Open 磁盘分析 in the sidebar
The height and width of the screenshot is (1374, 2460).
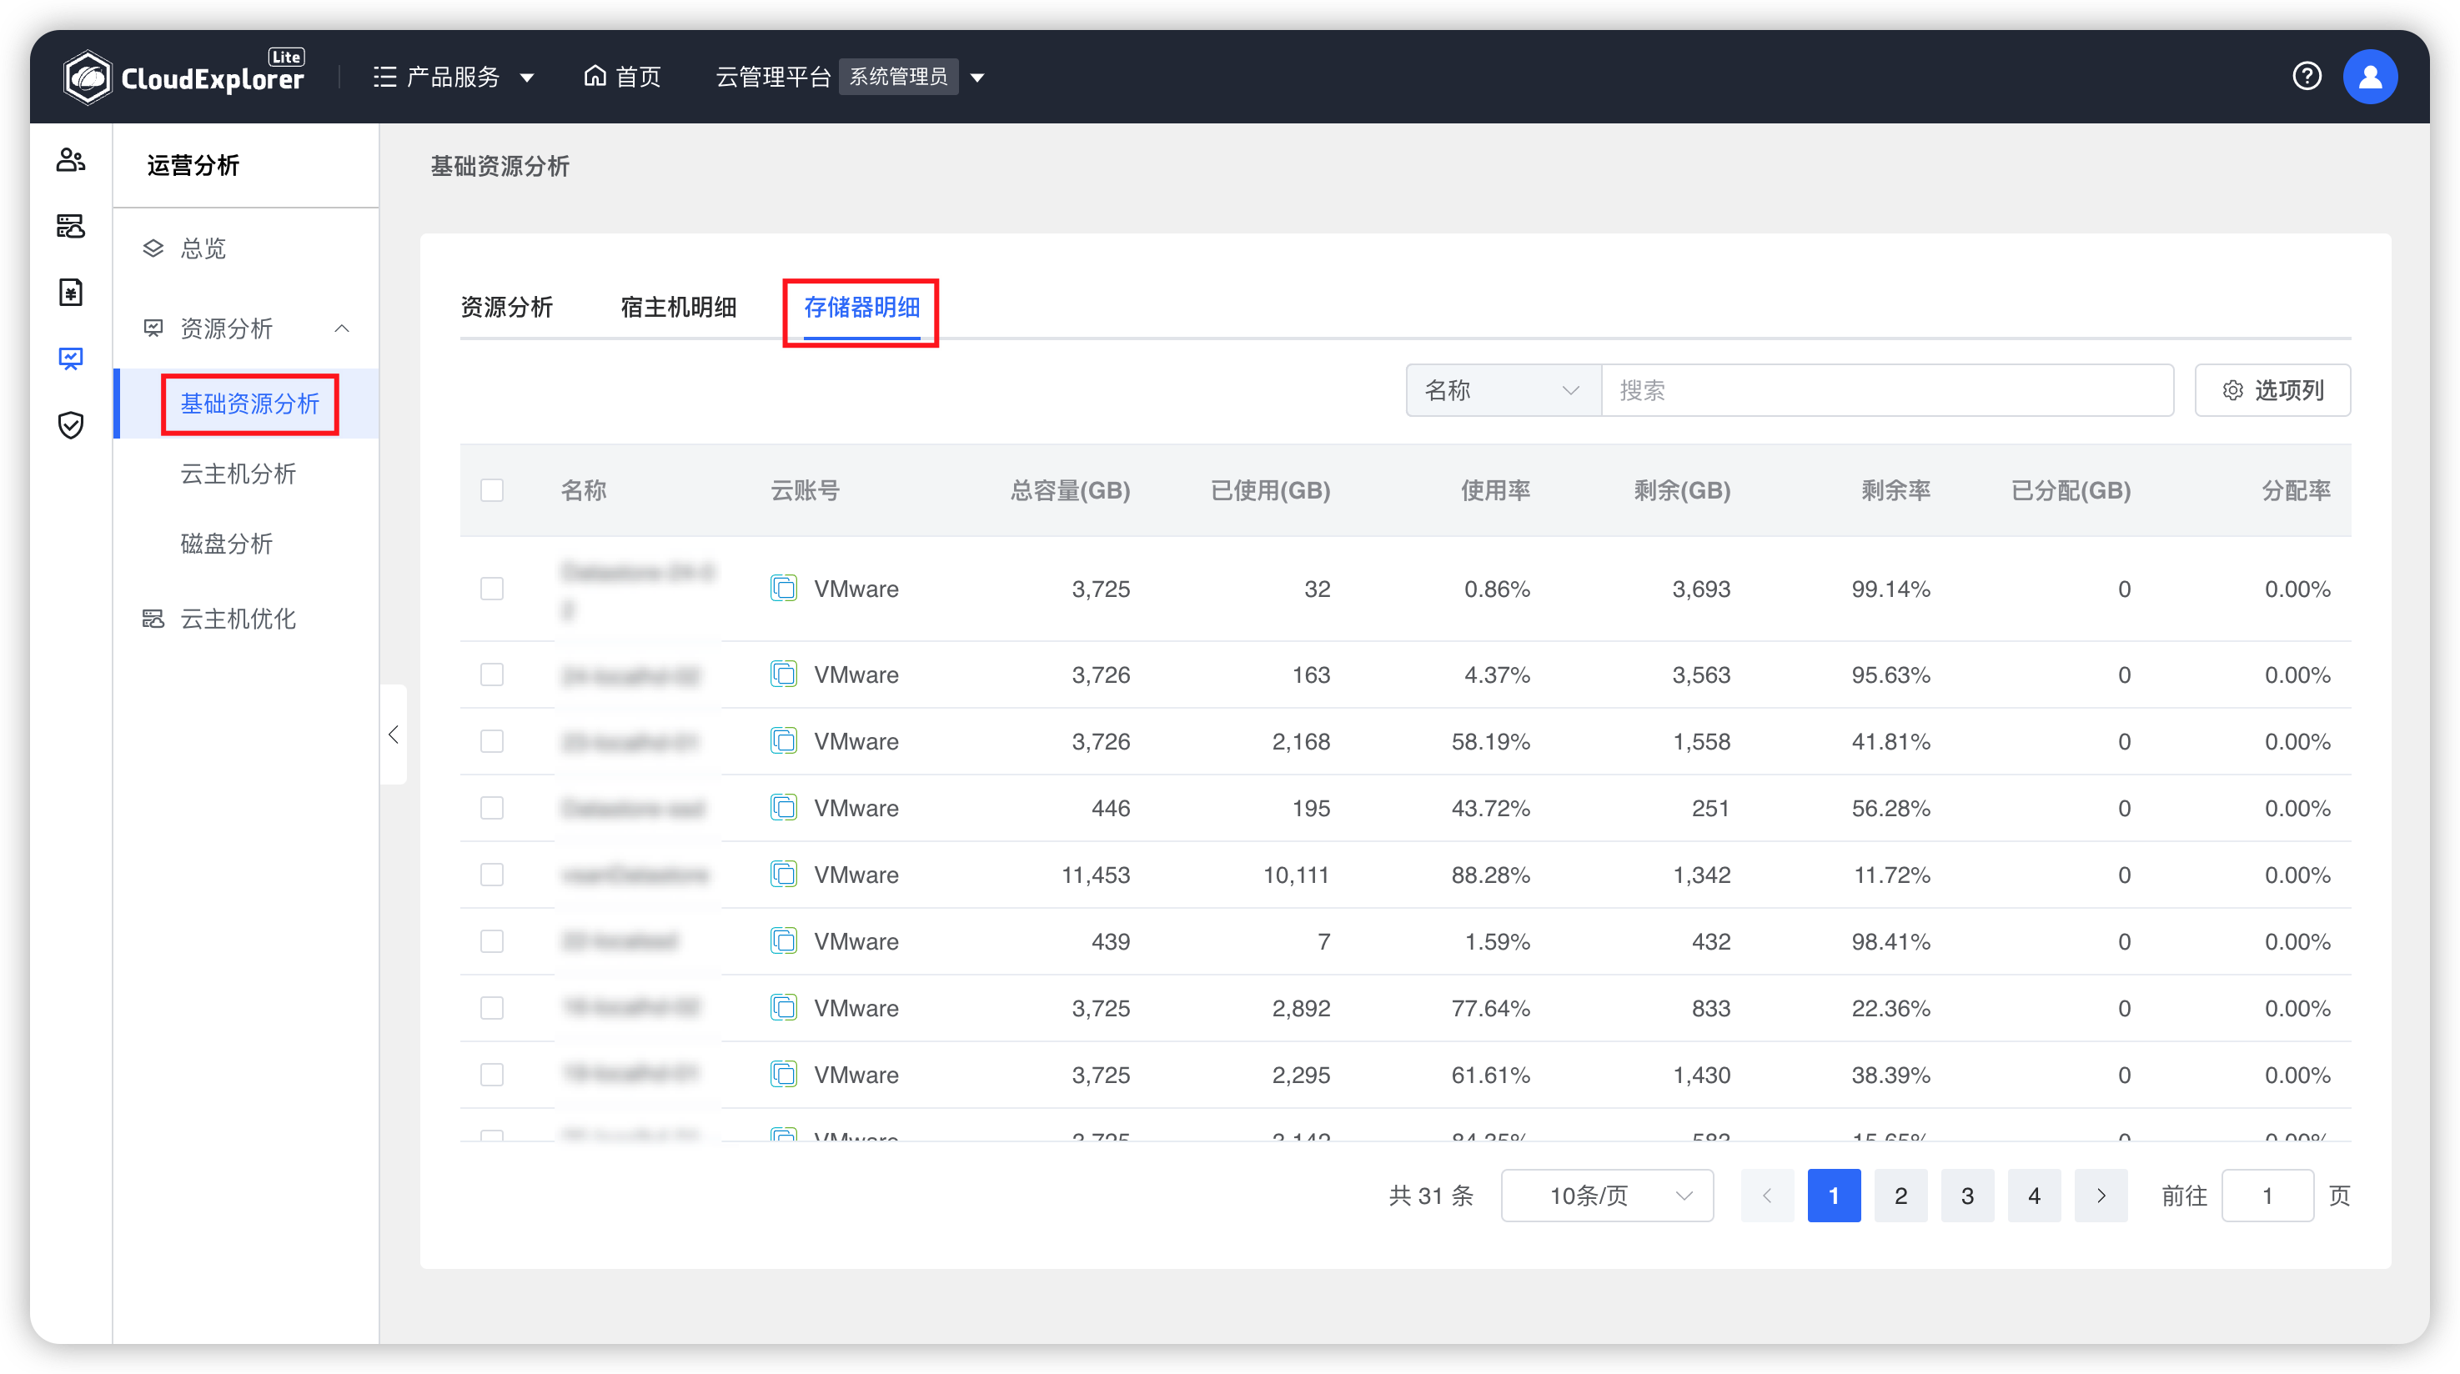pos(226,544)
